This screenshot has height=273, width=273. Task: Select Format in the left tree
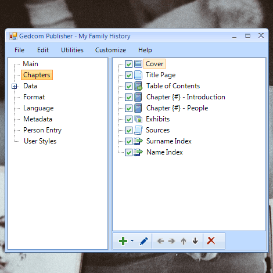point(34,97)
